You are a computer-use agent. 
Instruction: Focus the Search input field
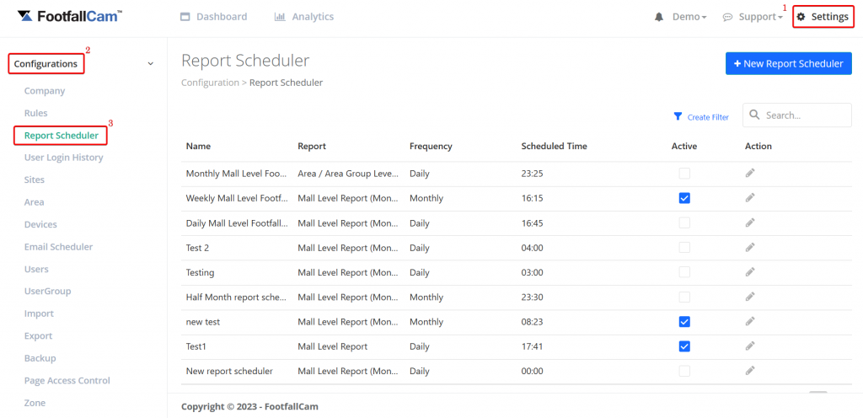(x=797, y=115)
